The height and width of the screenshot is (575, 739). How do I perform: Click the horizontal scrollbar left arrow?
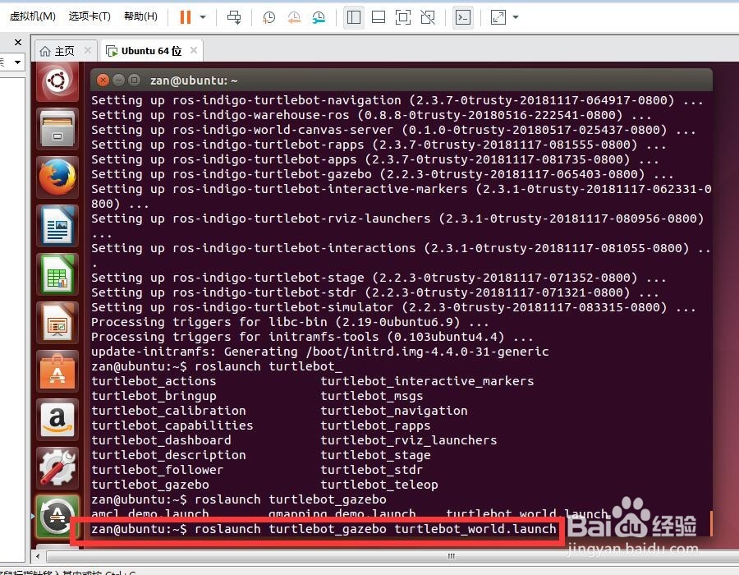[38, 556]
